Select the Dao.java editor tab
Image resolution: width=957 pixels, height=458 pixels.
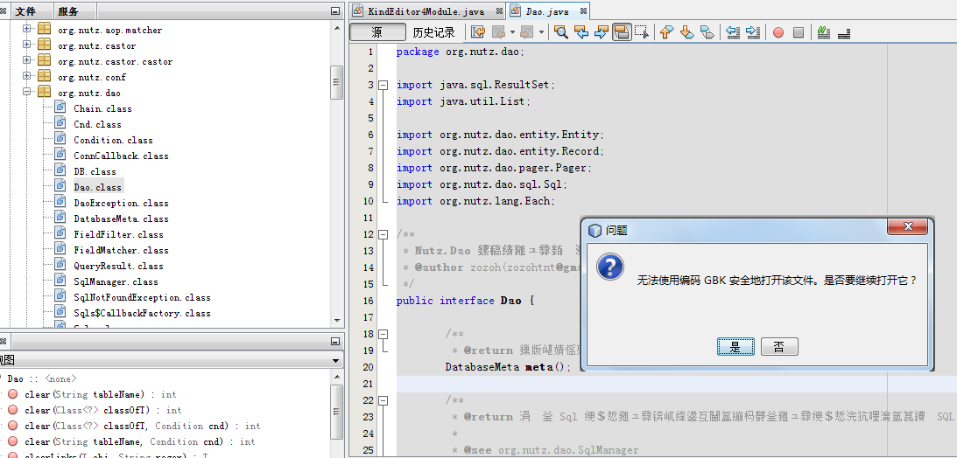(547, 11)
